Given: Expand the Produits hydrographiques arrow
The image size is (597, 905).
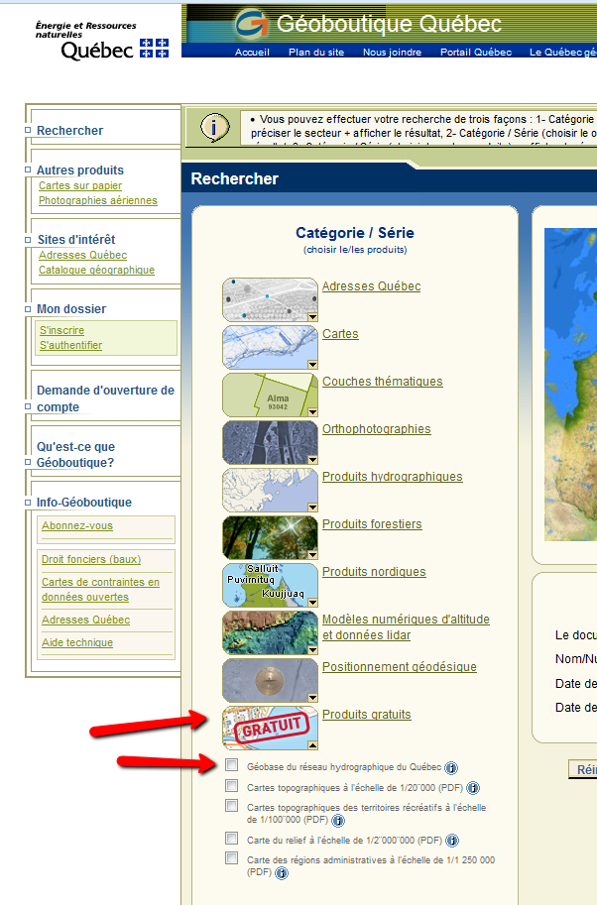Looking at the screenshot, I should pos(312,508).
